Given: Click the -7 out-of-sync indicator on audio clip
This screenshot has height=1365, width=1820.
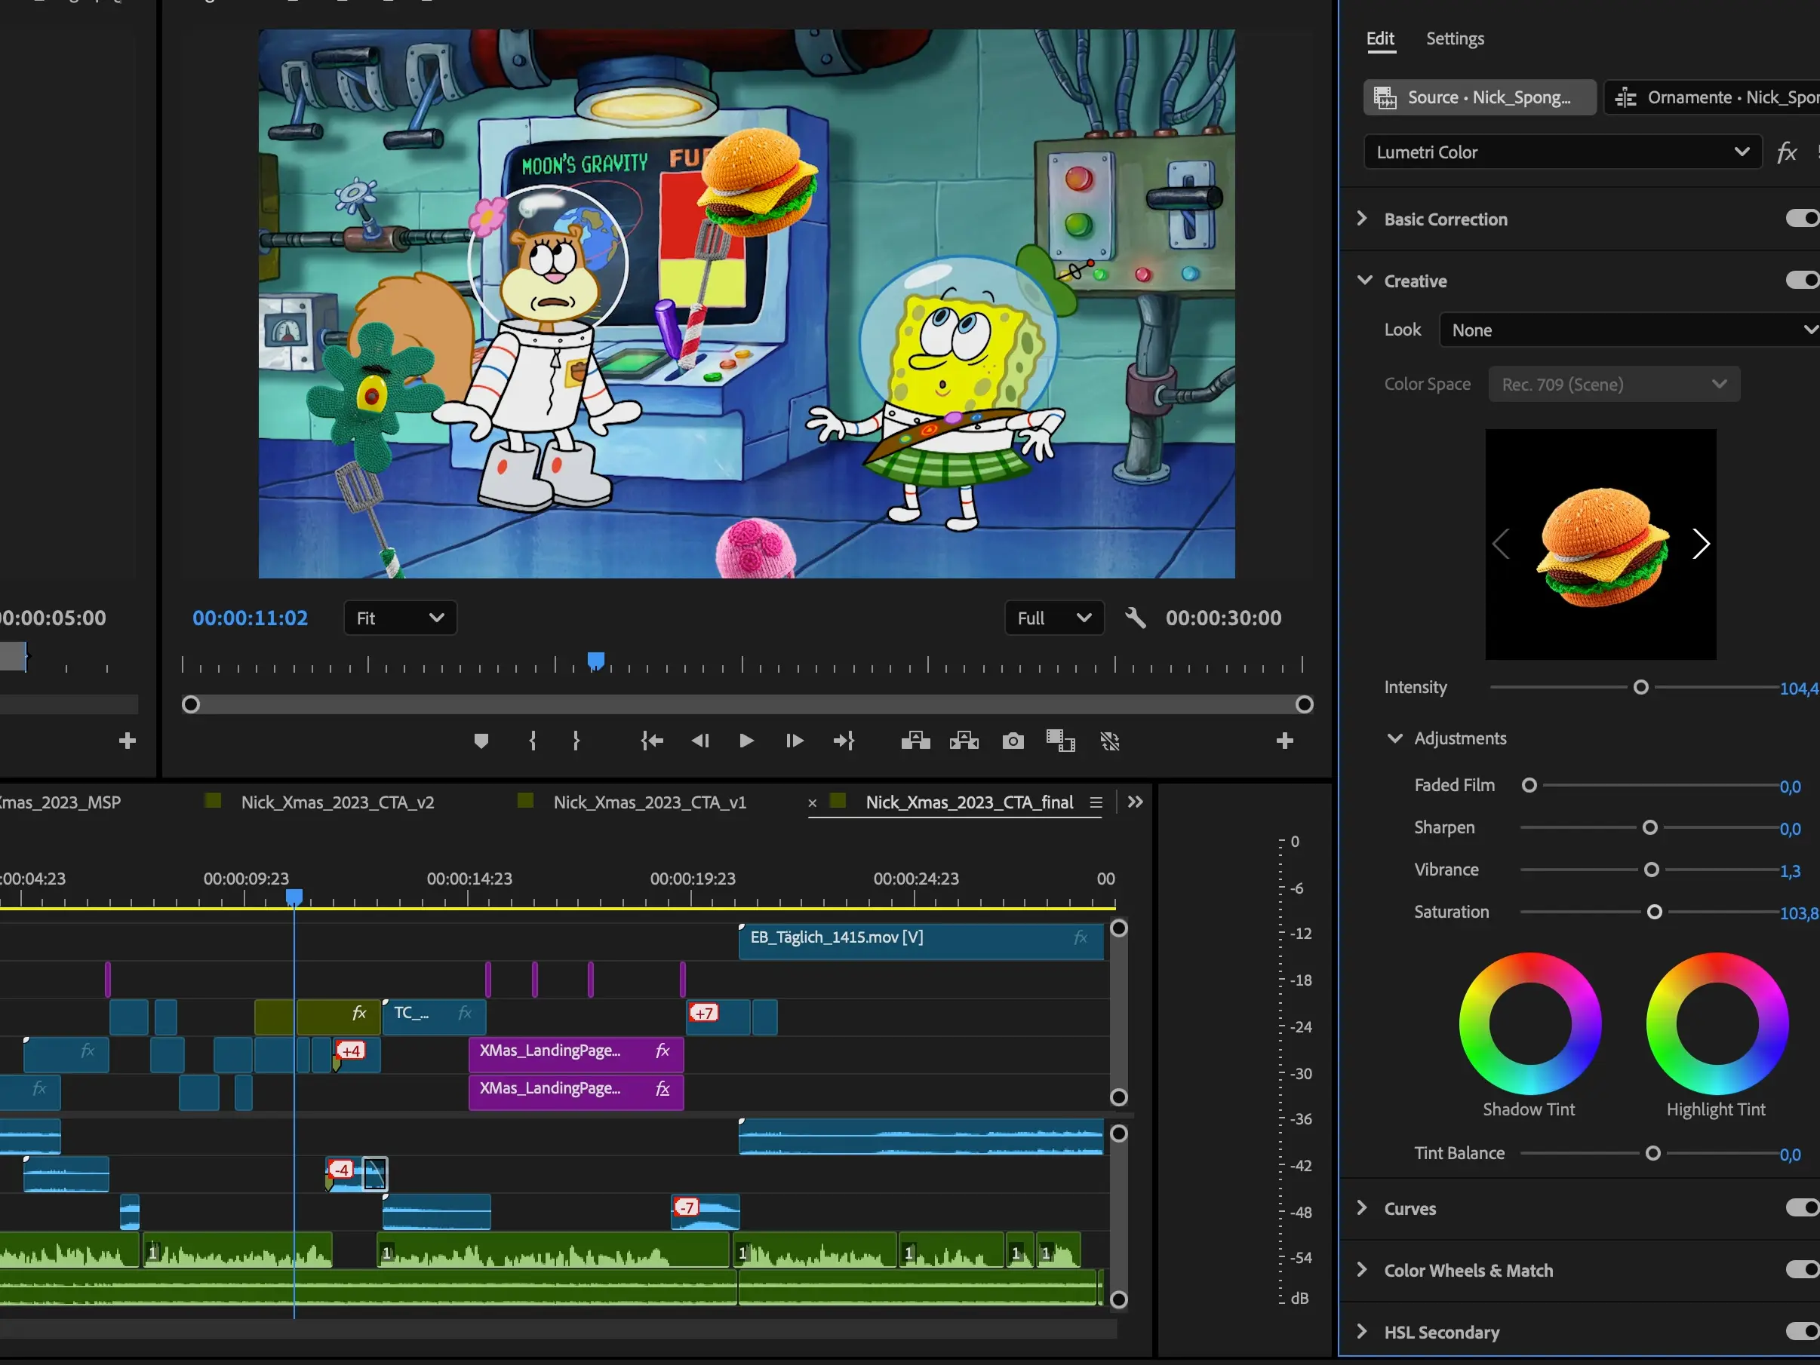Looking at the screenshot, I should coord(686,1207).
